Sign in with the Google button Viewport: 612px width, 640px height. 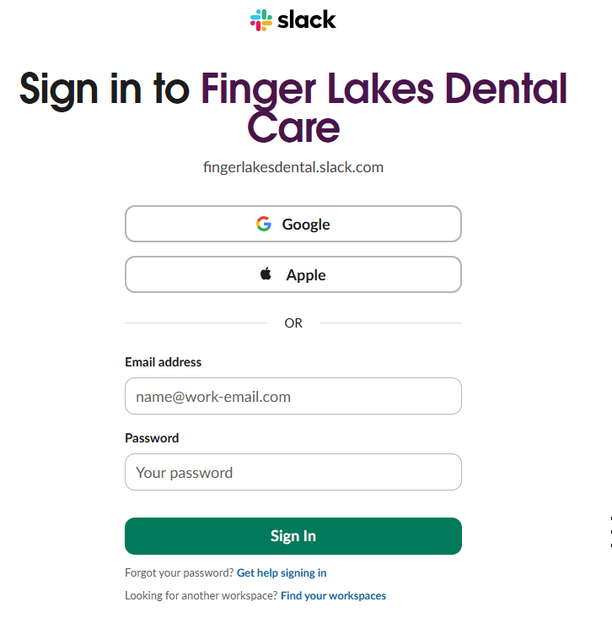pos(293,224)
